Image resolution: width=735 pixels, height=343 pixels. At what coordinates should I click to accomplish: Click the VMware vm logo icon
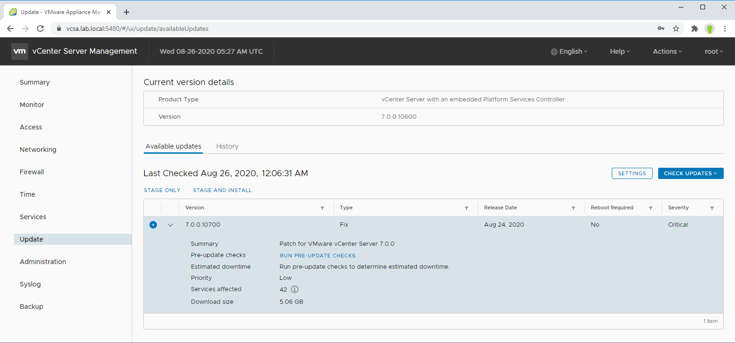pyautogui.click(x=20, y=51)
